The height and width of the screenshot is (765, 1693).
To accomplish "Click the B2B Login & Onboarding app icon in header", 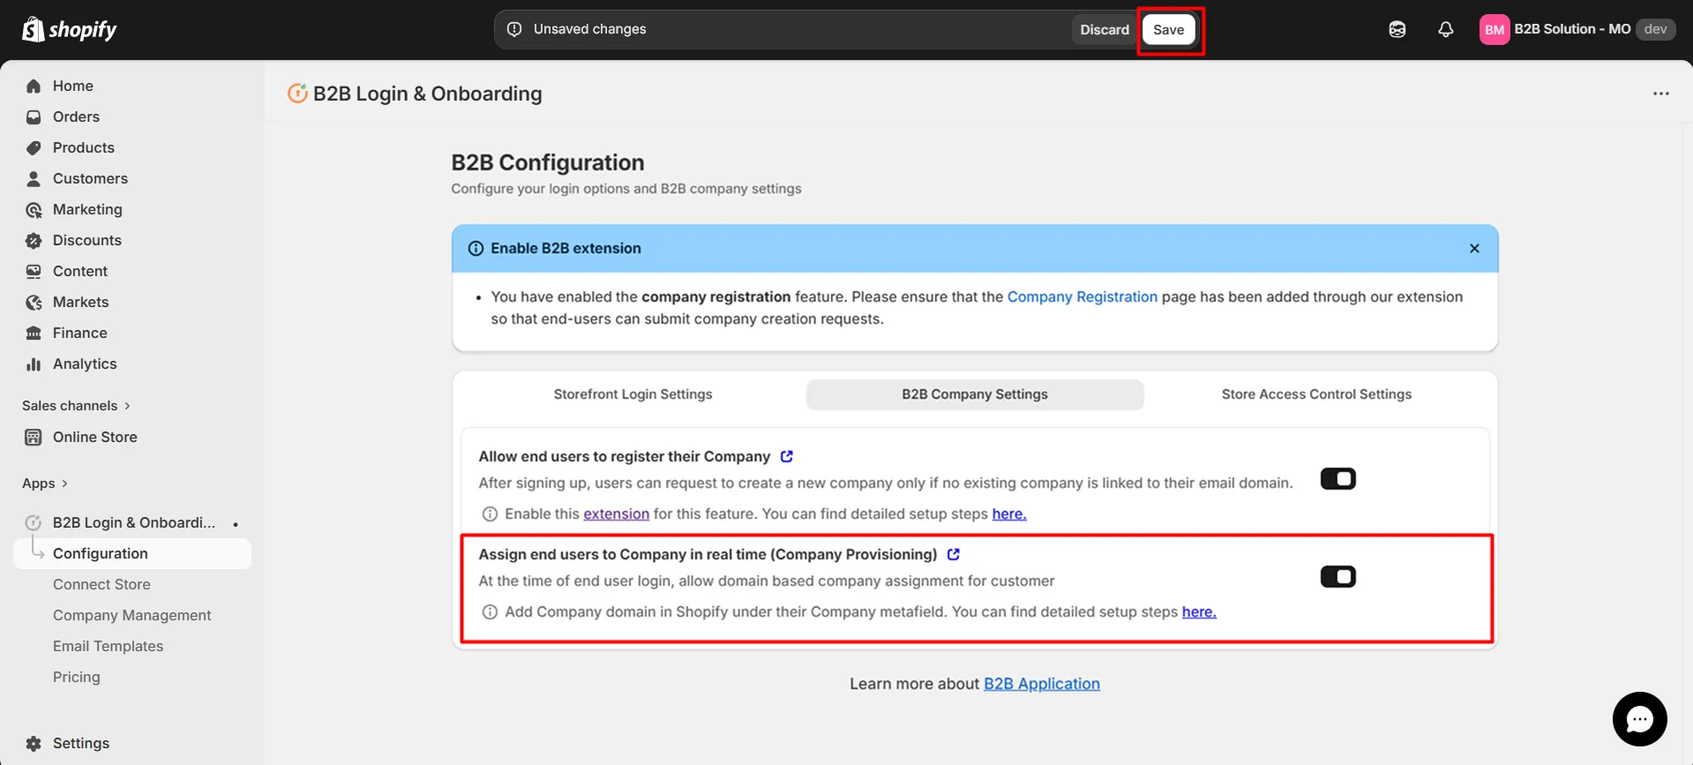I will click(x=297, y=94).
